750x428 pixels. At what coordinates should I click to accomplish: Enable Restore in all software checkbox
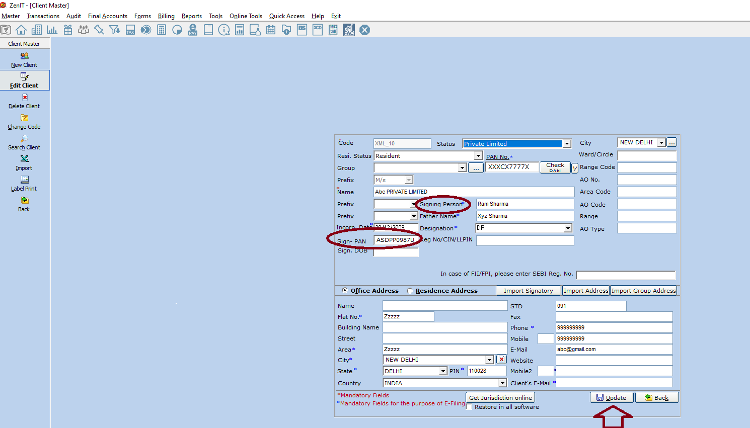point(469,407)
